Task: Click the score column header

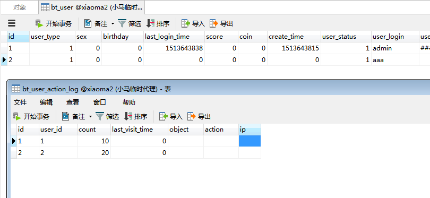Action: click(x=221, y=37)
